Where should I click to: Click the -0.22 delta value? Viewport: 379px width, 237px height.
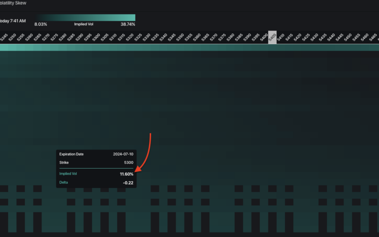tap(128, 183)
